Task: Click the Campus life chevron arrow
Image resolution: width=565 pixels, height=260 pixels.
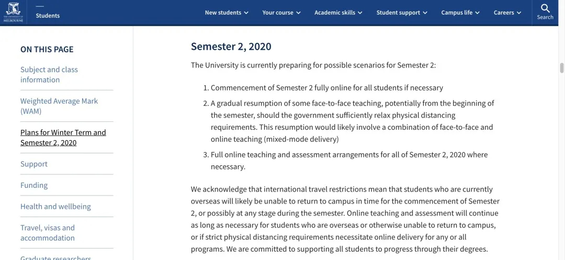Action: point(478,13)
